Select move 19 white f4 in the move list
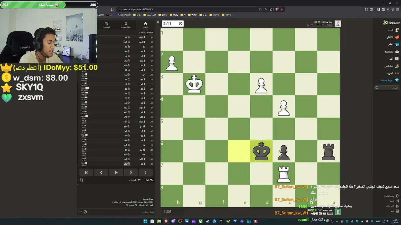Viewport: 401px width, 225px height. (x=143, y=51)
